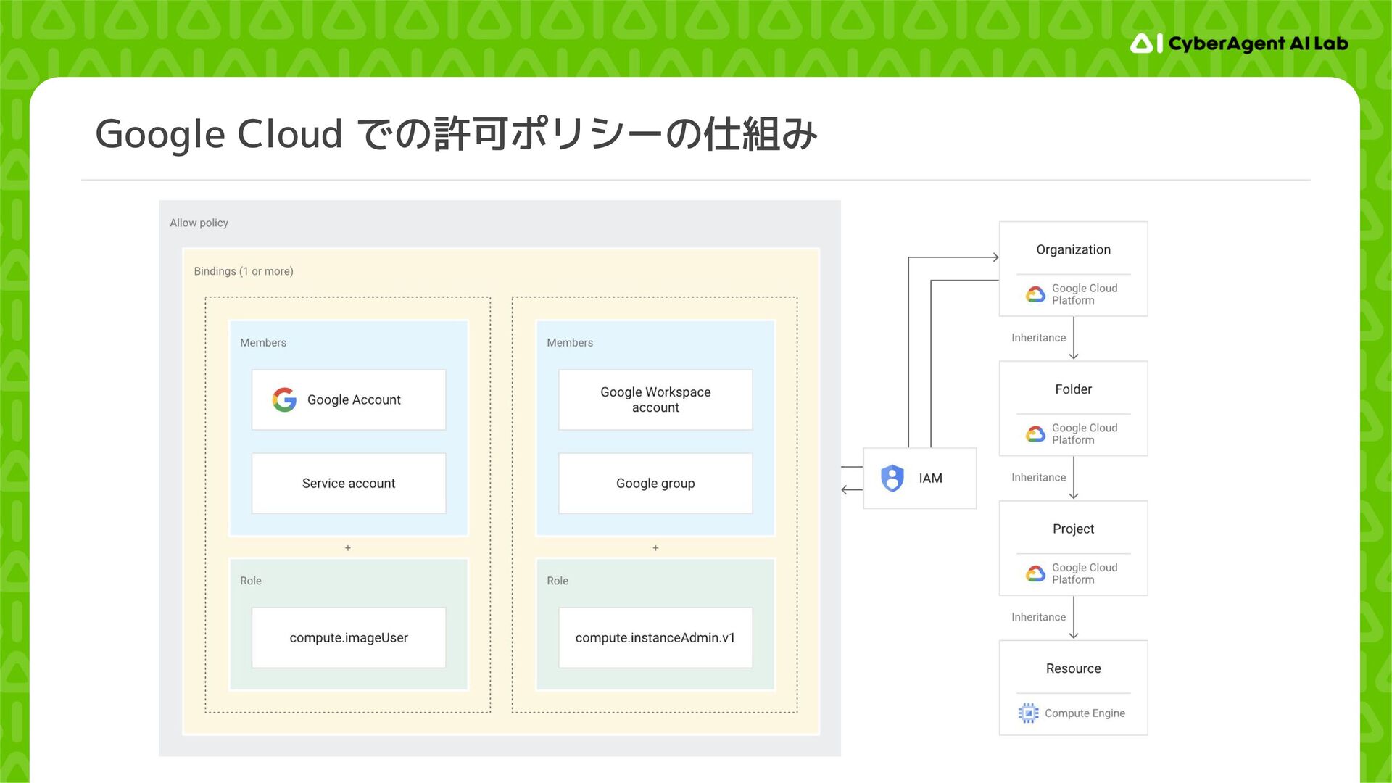This screenshot has width=1392, height=783.
Task: Click the Service account member box
Action: click(349, 484)
